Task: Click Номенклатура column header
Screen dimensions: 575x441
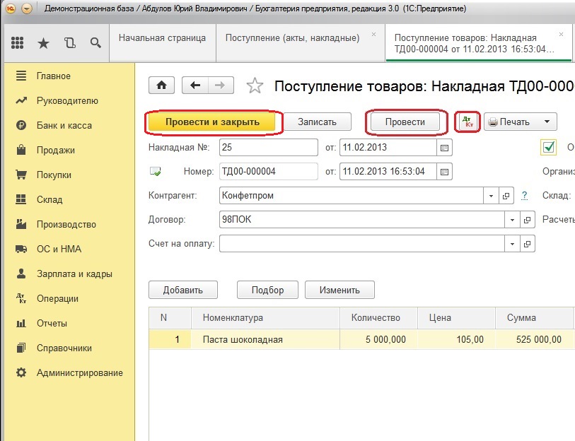Action: coord(265,318)
